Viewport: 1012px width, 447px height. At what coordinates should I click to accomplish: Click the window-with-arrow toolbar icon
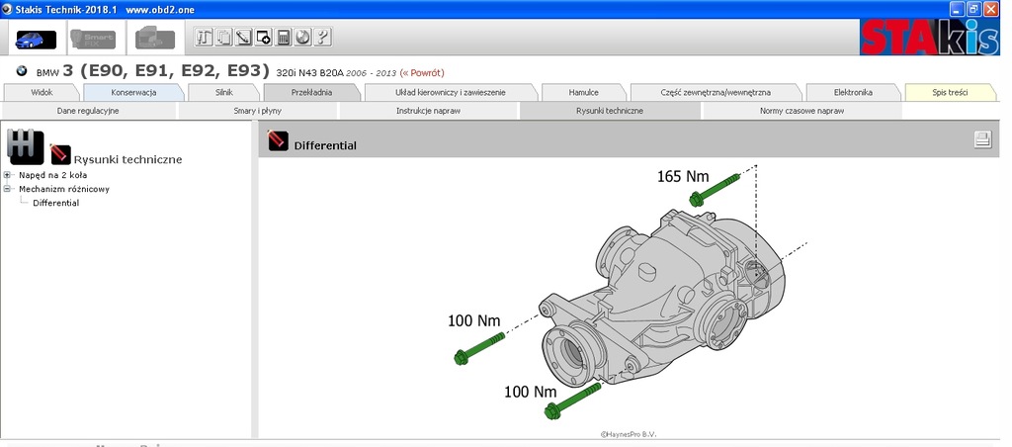coord(263,38)
